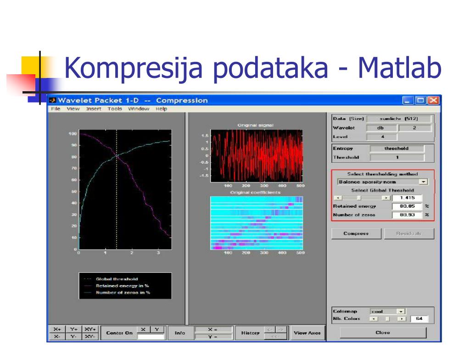Click the Global Threshold slider right arrow
Screen dimensions: 470x352
[x=386, y=198]
